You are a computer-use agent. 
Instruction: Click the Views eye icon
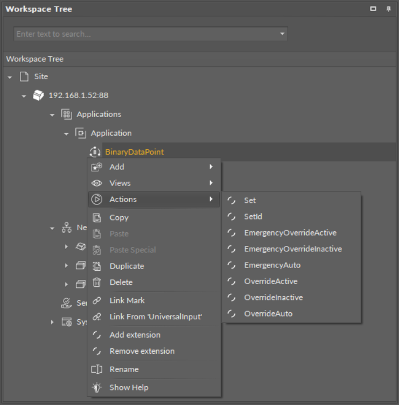(x=97, y=183)
